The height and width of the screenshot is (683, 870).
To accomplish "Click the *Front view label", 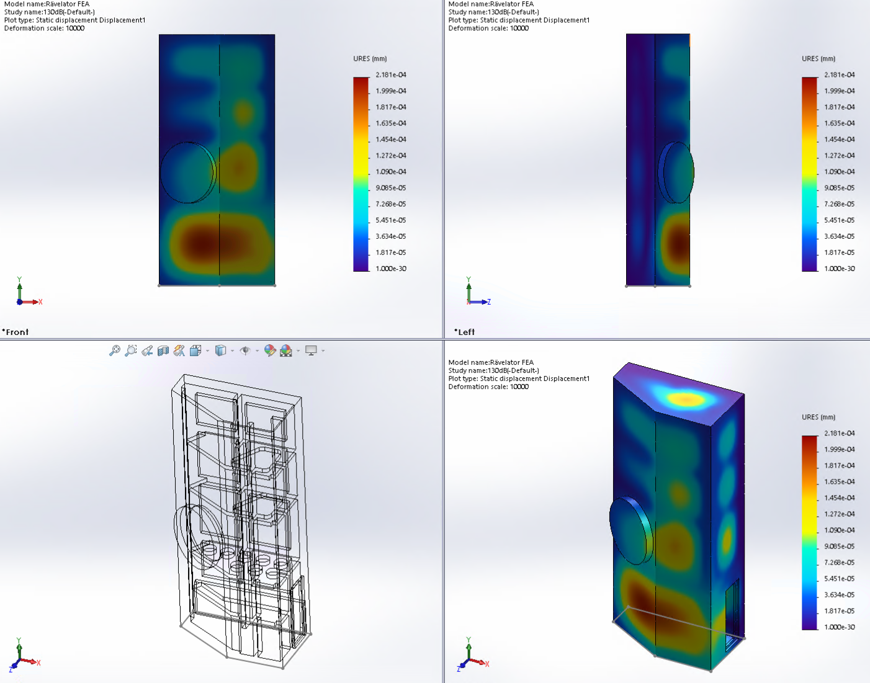I will coord(16,332).
